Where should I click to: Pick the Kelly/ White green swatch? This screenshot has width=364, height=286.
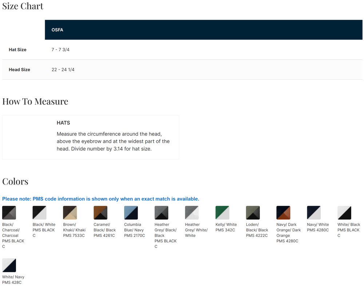click(x=222, y=212)
